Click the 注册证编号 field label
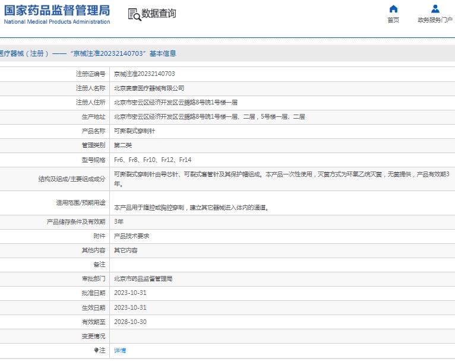Screen dimensions: 455x362 (x=90, y=74)
